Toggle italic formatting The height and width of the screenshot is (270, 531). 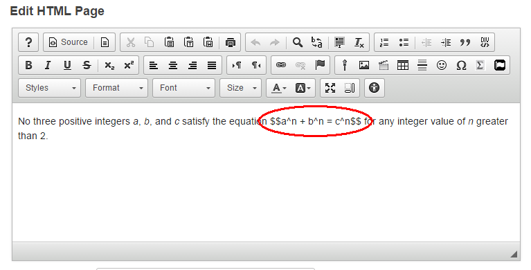(x=48, y=65)
